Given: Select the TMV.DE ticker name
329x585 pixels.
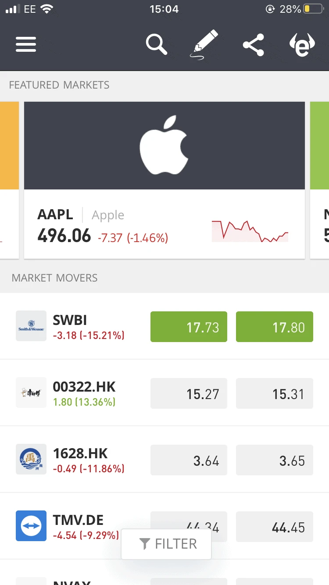Looking at the screenshot, I should pyautogui.click(x=78, y=520).
